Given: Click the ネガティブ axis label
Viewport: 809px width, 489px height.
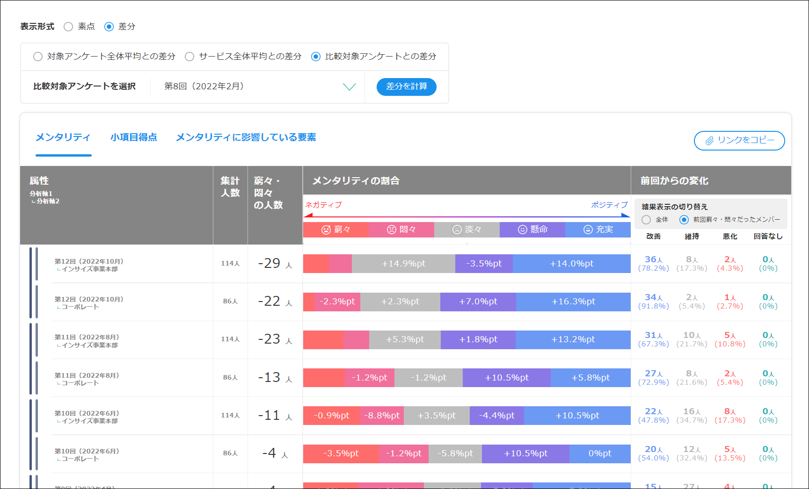Looking at the screenshot, I should click(324, 205).
